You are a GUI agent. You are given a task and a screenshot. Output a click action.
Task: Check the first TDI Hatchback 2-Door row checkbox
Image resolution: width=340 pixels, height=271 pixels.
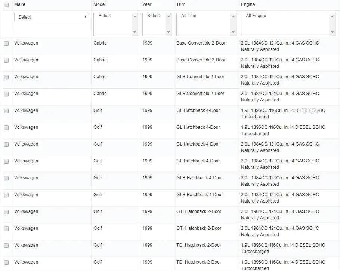tap(6, 246)
